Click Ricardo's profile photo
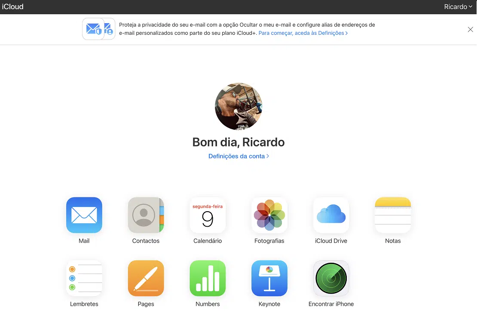The height and width of the screenshot is (322, 477). 238,106
